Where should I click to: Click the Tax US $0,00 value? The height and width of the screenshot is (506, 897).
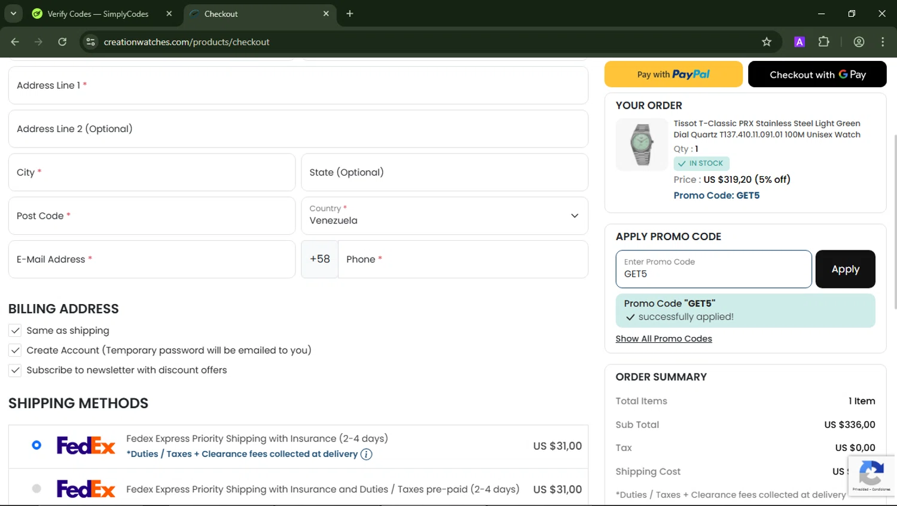855,448
